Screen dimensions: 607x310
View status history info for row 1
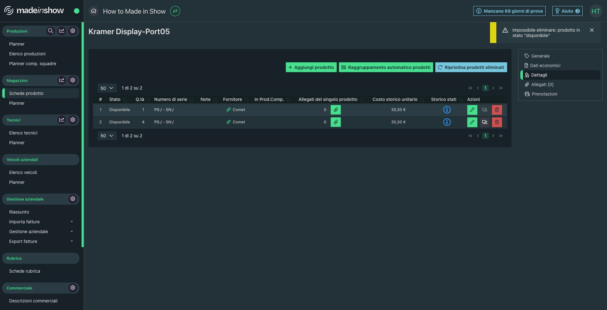coord(447,110)
